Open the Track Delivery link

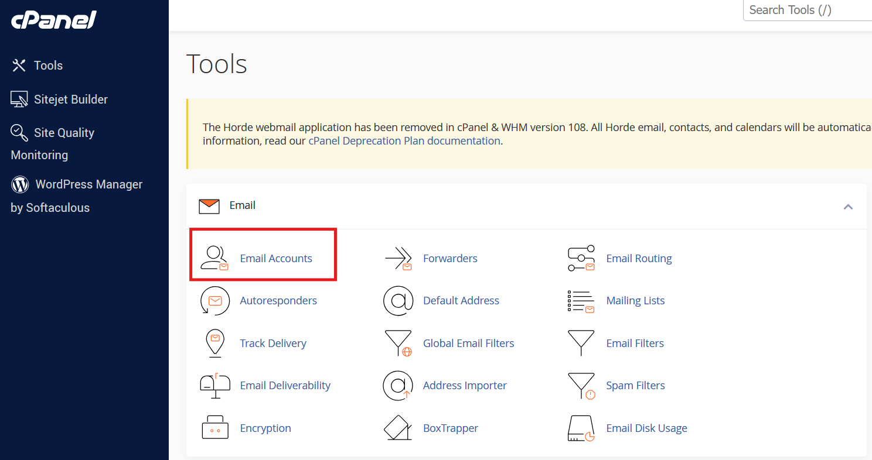273,343
